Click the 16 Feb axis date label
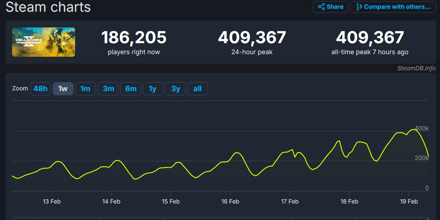The height and width of the screenshot is (220, 440). 230,201
